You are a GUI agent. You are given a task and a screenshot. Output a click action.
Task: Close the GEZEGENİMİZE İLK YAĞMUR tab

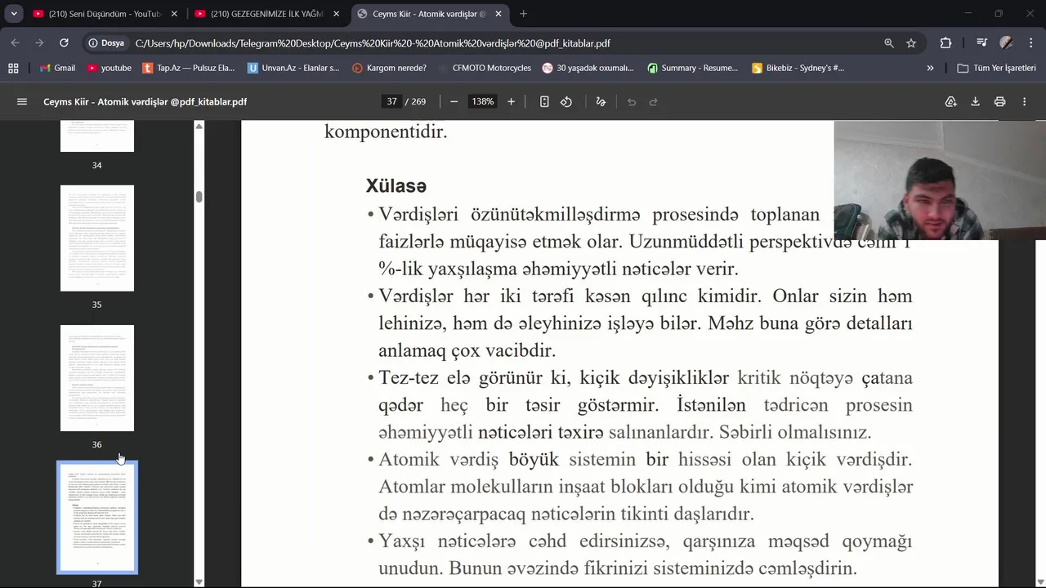click(336, 14)
